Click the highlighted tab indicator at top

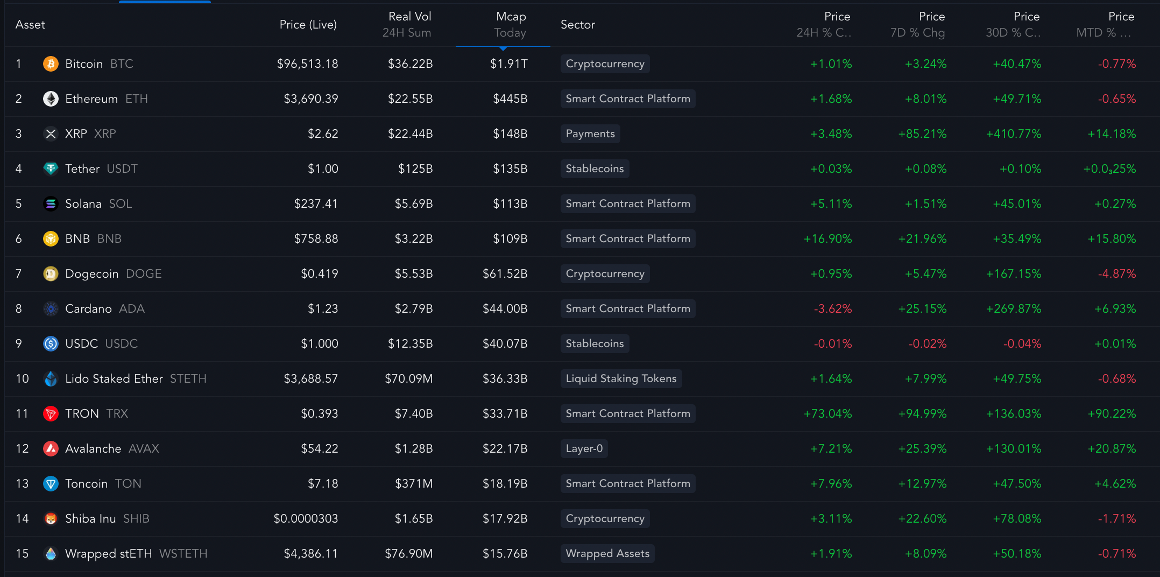(165, 2)
